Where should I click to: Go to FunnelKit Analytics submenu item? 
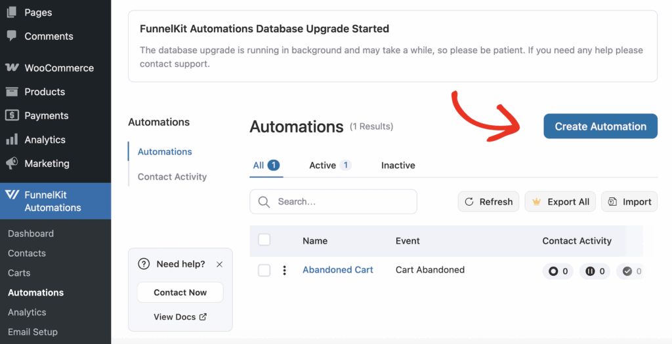27,313
